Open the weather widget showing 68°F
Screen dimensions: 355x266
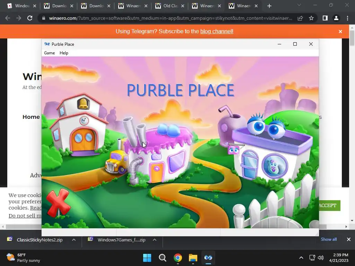pyautogui.click(x=23, y=258)
